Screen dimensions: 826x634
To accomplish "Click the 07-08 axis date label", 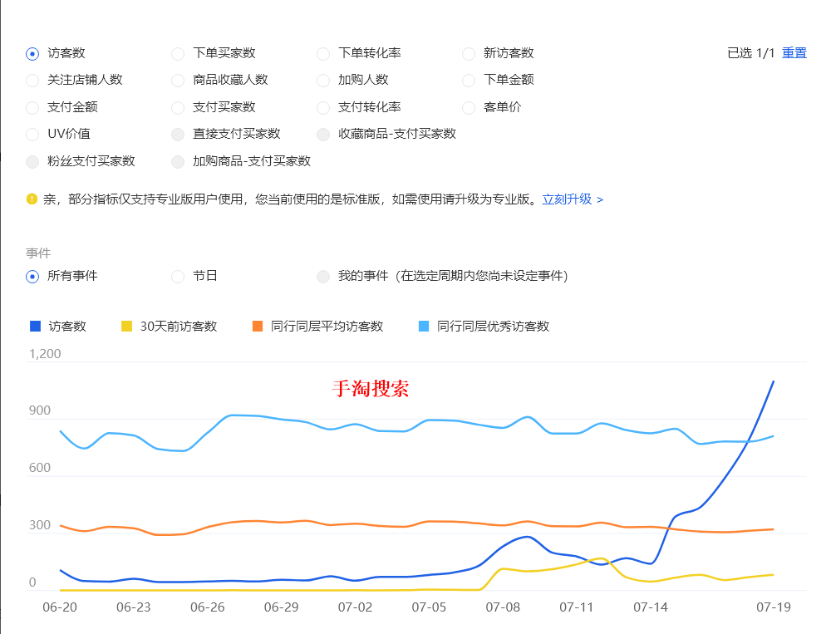I will click(503, 607).
